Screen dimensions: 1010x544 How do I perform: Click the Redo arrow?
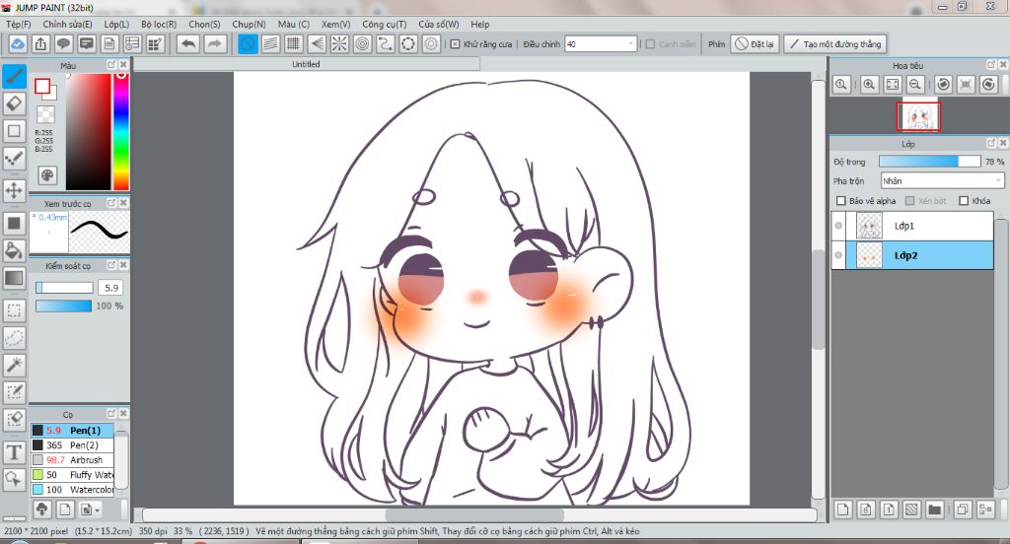tap(214, 43)
